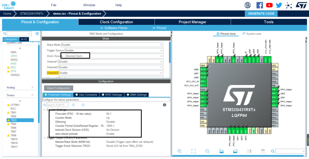Viewport: 309px width, 159px height.
Task: Open the categories settings gear icon
Action: point(37,34)
